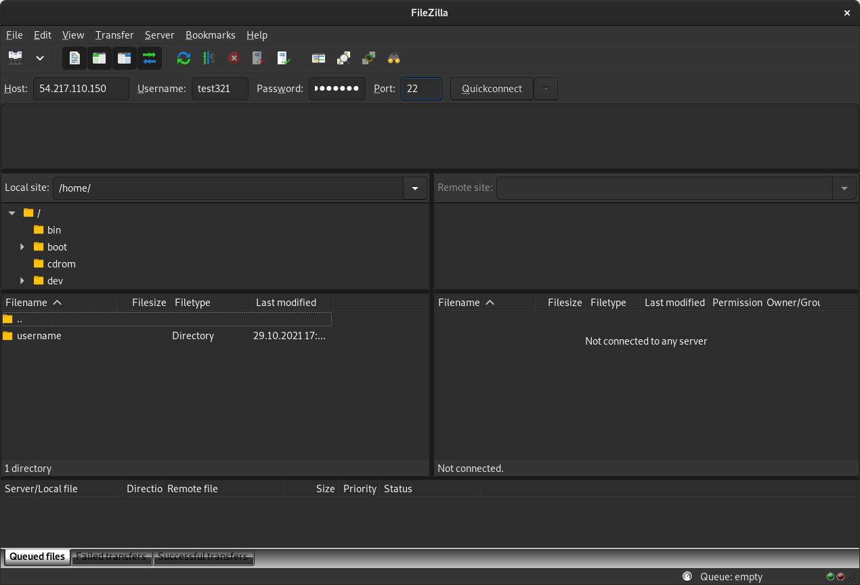Toggle directory comparison
The width and height of the screenshot is (860, 585).
343,58
